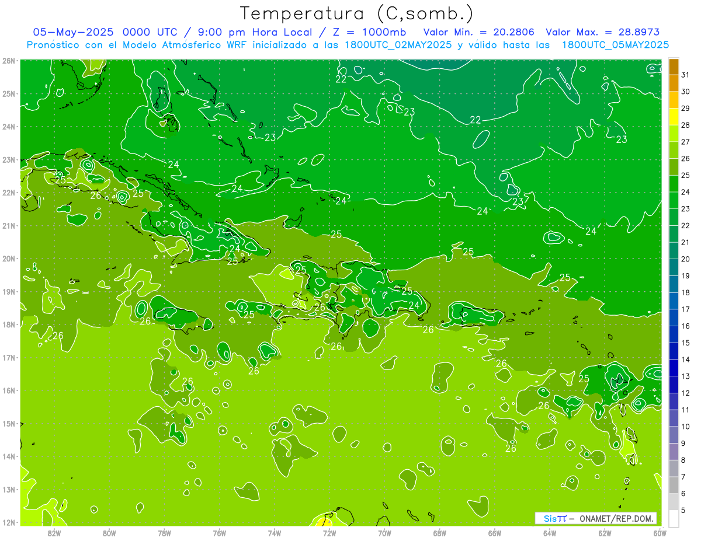Screen dimensions: 701x541
Task: Click the colorbar scale label 31
Action: [685, 75]
